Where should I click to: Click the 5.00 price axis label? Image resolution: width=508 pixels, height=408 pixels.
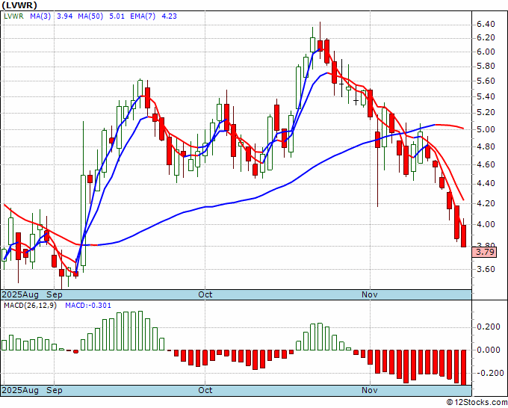(x=486, y=129)
